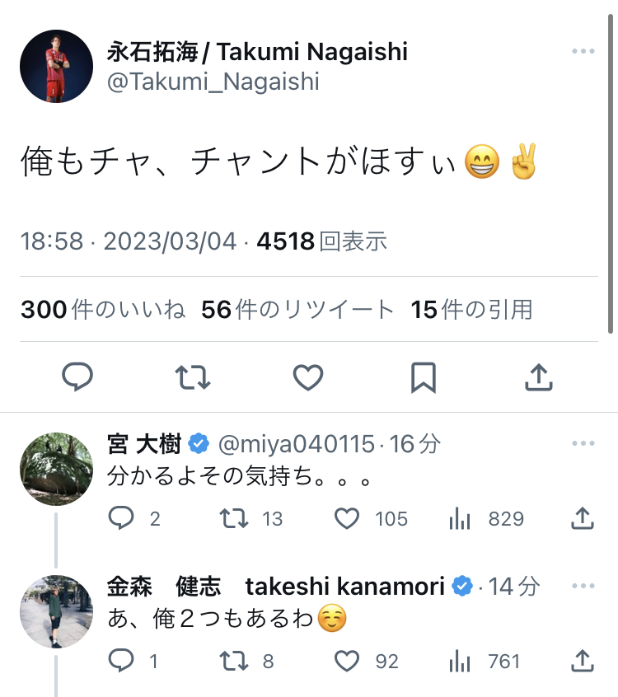Open more options for the main tweet

pos(583,51)
